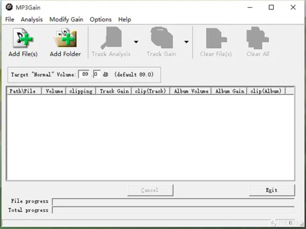Click the Add File(s) toolbar icon
This screenshot has width=306, height=229.
tap(23, 38)
